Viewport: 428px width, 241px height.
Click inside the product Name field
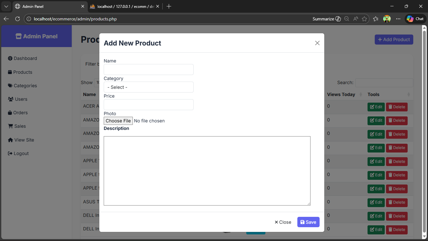[x=149, y=69]
